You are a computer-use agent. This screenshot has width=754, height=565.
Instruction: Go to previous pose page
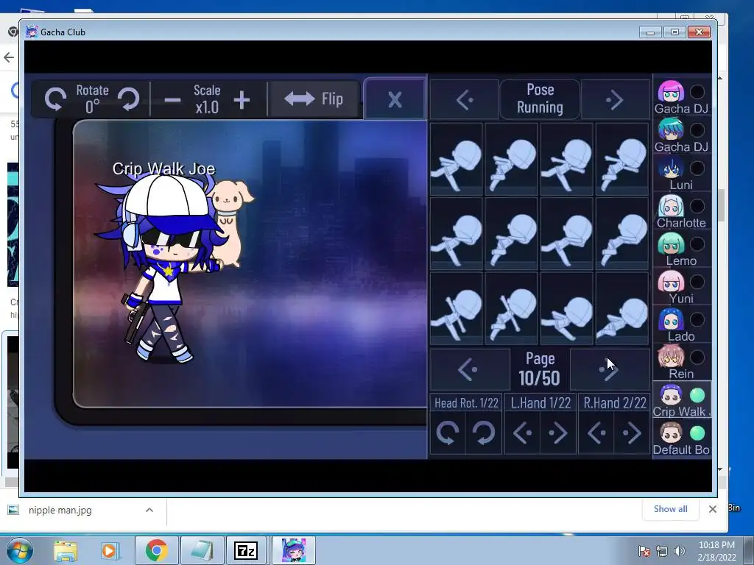tap(469, 369)
